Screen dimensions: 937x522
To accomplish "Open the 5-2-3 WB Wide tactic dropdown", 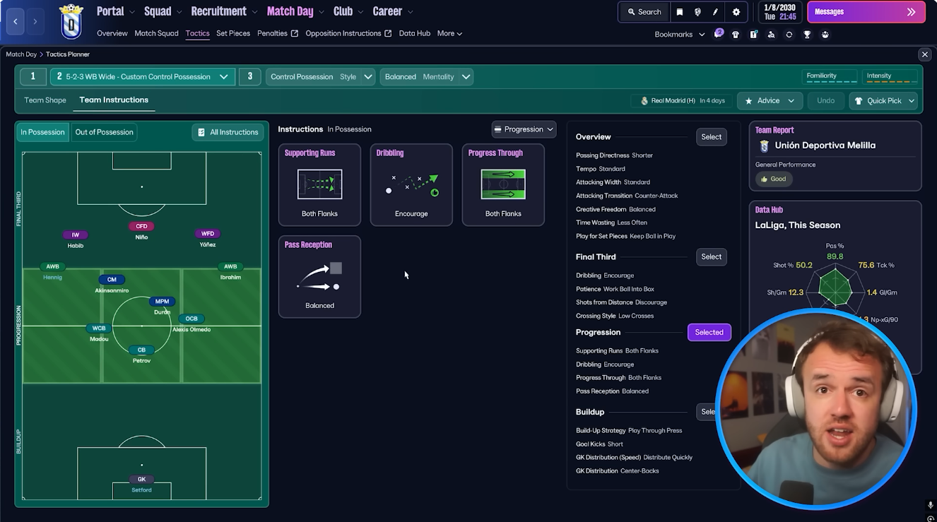I will (142, 76).
